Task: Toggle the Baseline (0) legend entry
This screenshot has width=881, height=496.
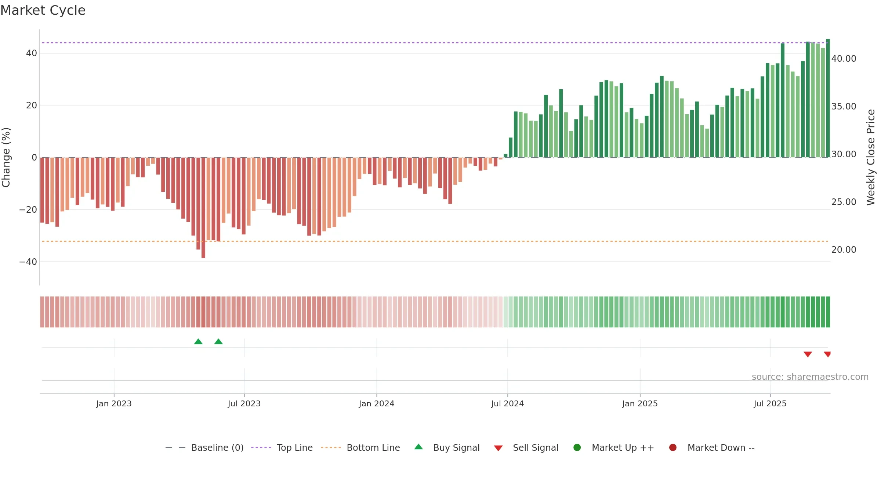Action: tap(204, 448)
